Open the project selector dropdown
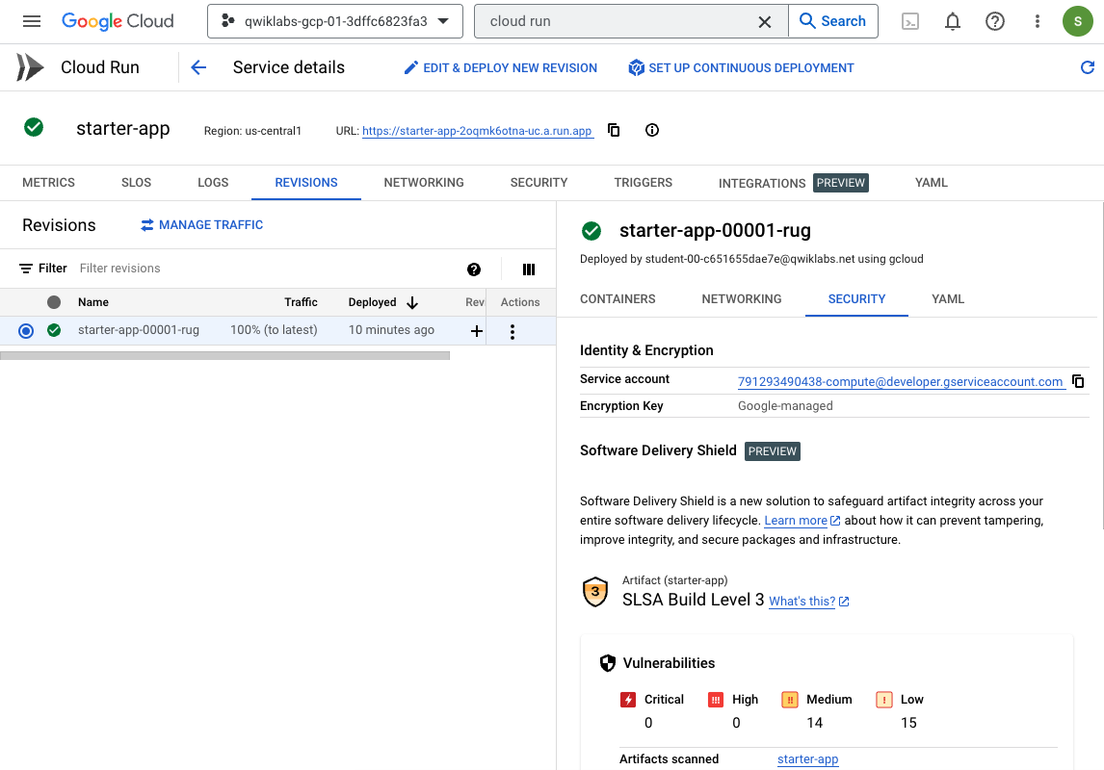This screenshot has width=1104, height=770. 334,21
